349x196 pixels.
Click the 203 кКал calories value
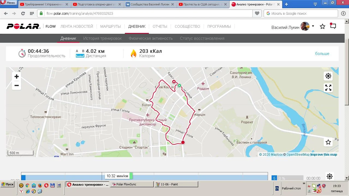[x=151, y=51]
